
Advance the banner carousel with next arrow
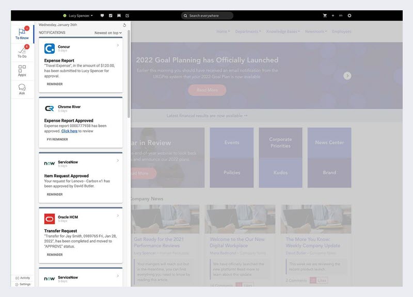347,76
